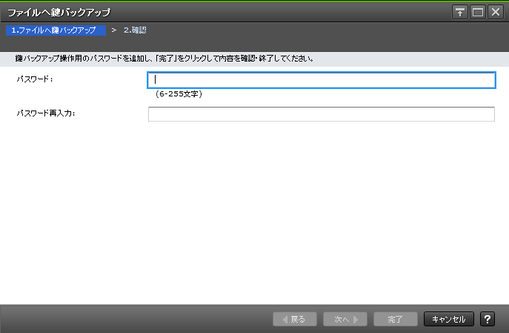Open help with the question mark icon
This screenshot has width=509, height=333.
tap(488, 319)
